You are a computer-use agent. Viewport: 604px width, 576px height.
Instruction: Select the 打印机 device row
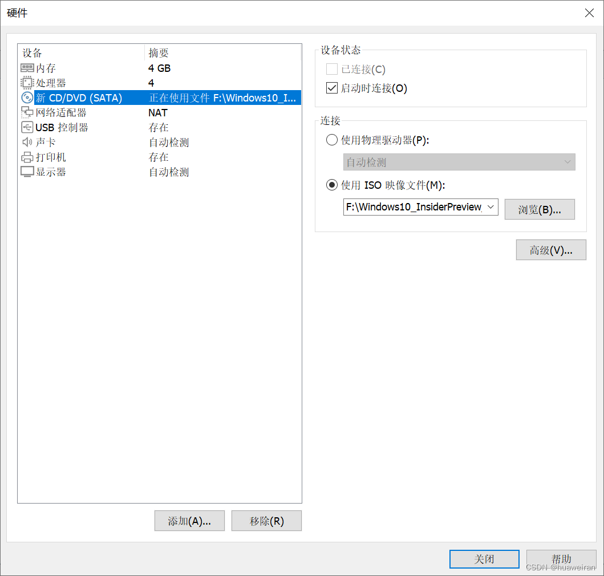160,157
